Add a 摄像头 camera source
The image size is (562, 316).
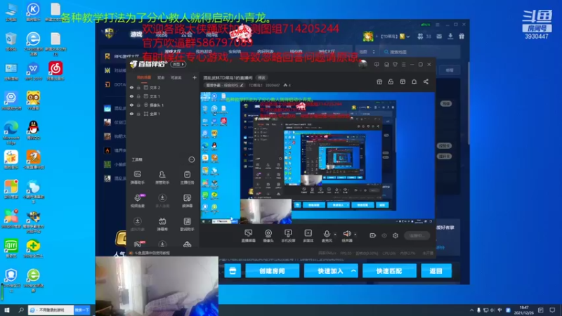point(268,236)
